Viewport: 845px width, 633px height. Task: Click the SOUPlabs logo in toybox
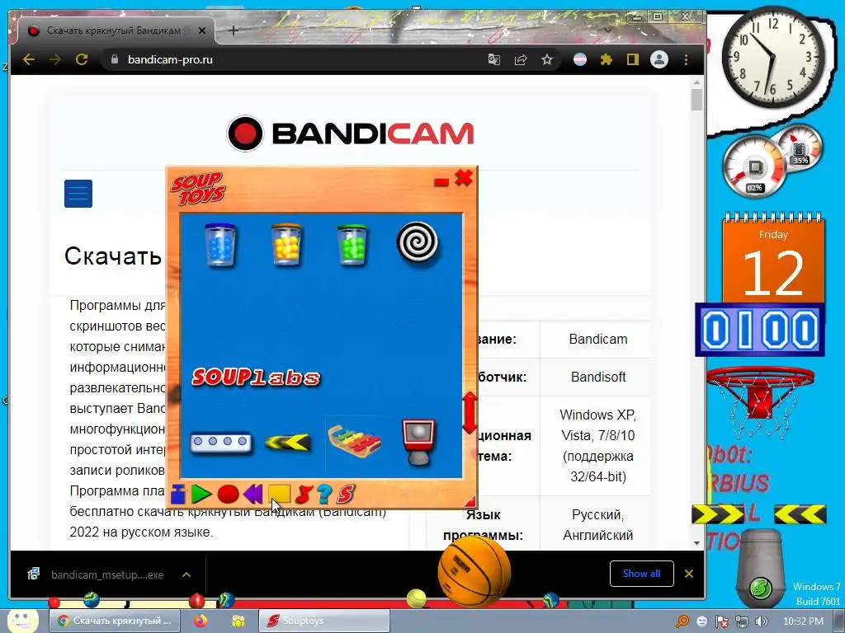click(256, 377)
